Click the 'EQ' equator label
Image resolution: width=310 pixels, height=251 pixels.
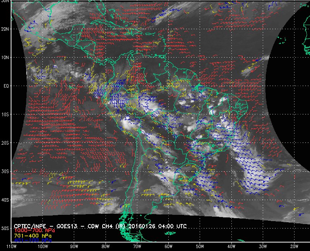[x=6, y=86]
